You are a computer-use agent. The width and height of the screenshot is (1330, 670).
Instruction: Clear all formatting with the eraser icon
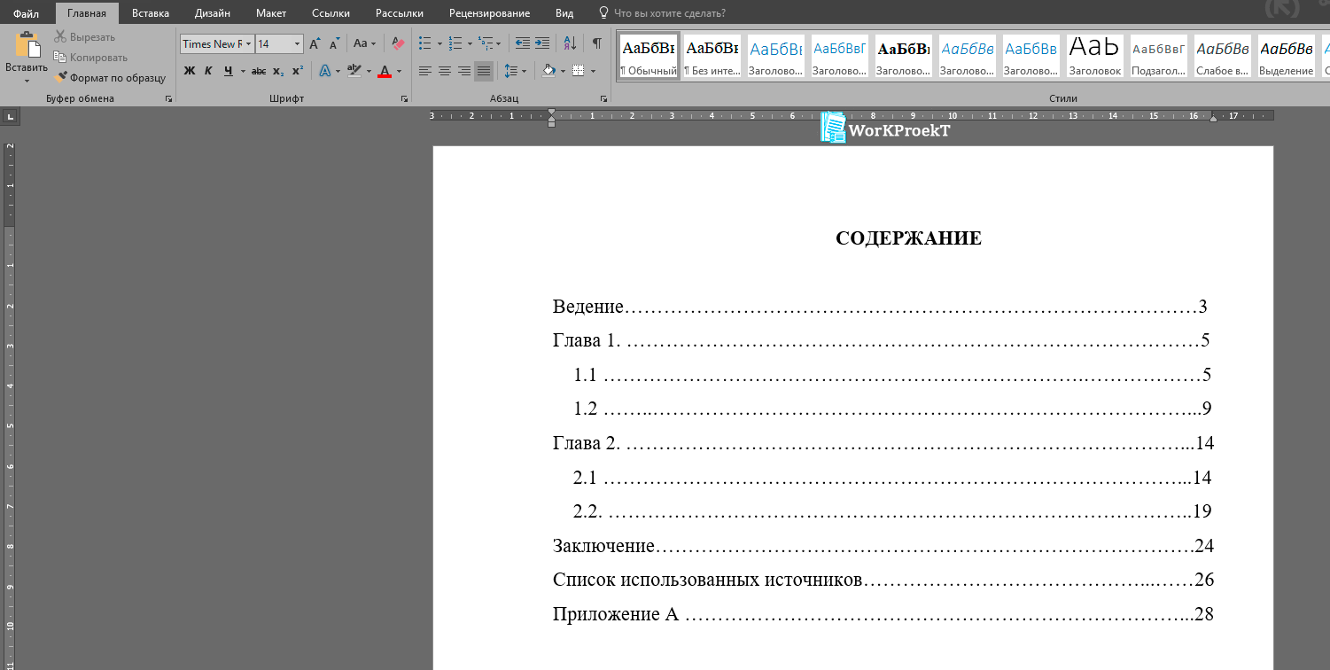(397, 43)
